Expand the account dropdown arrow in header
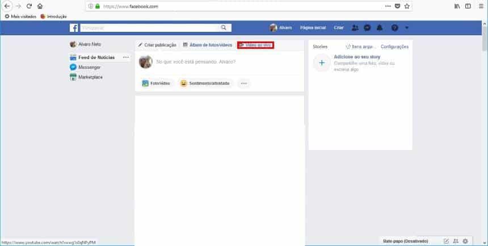 tap(407, 28)
